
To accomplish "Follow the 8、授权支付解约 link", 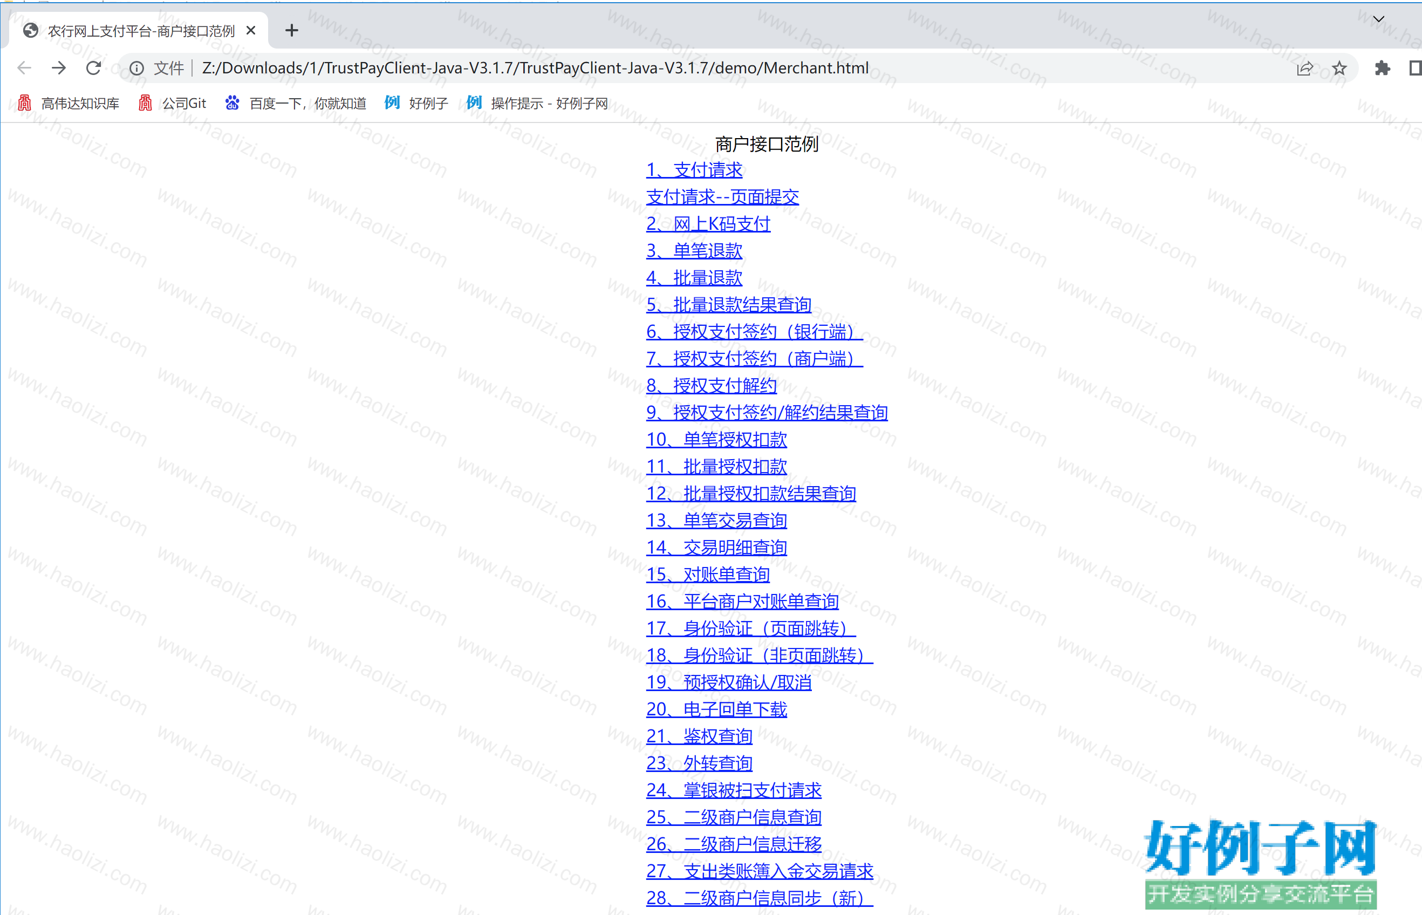I will 712,386.
